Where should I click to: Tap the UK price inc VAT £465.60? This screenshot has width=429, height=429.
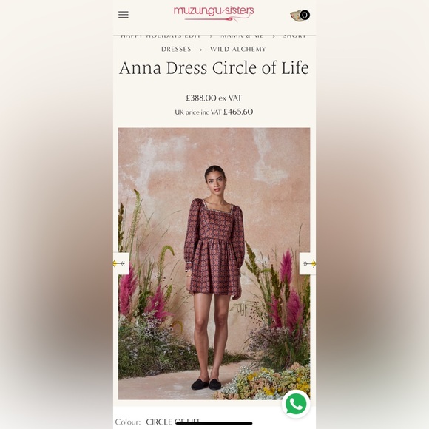pyautogui.click(x=214, y=112)
